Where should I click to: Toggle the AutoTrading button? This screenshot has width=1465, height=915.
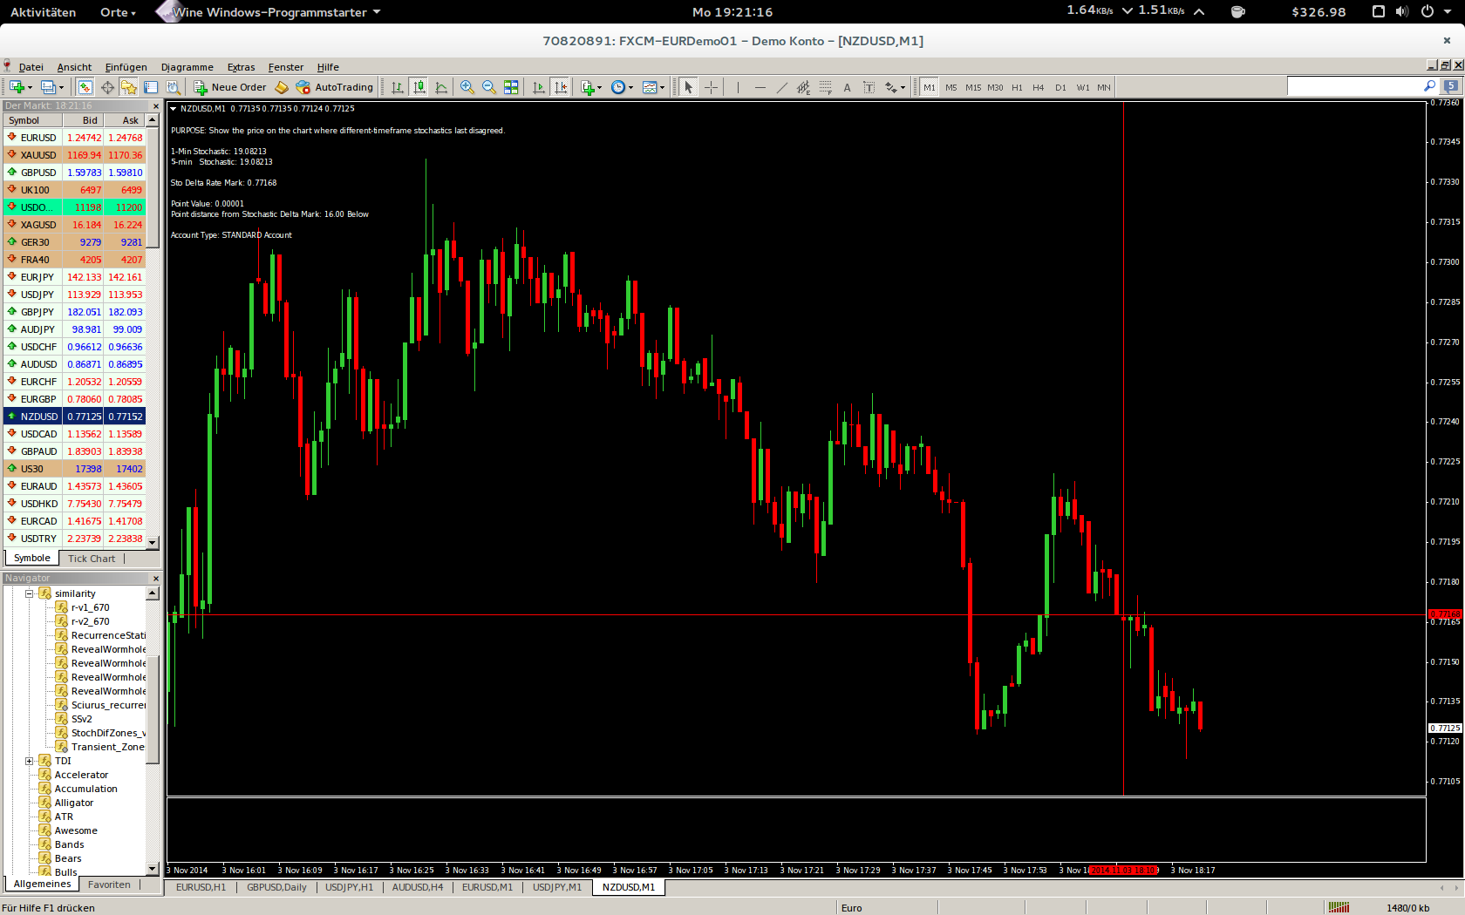pos(335,87)
